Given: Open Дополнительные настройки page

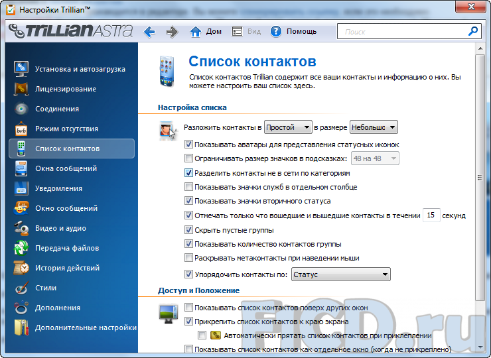Looking at the screenshot, I should 86,328.
